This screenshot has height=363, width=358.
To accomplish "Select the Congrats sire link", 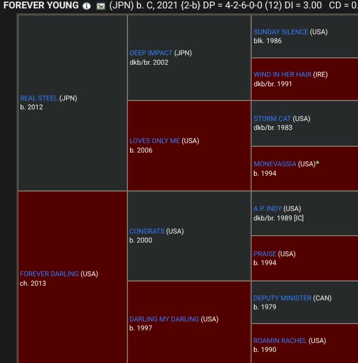I will click(147, 231).
